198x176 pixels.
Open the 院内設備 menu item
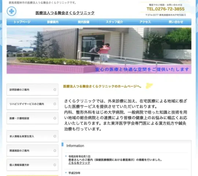84,22
